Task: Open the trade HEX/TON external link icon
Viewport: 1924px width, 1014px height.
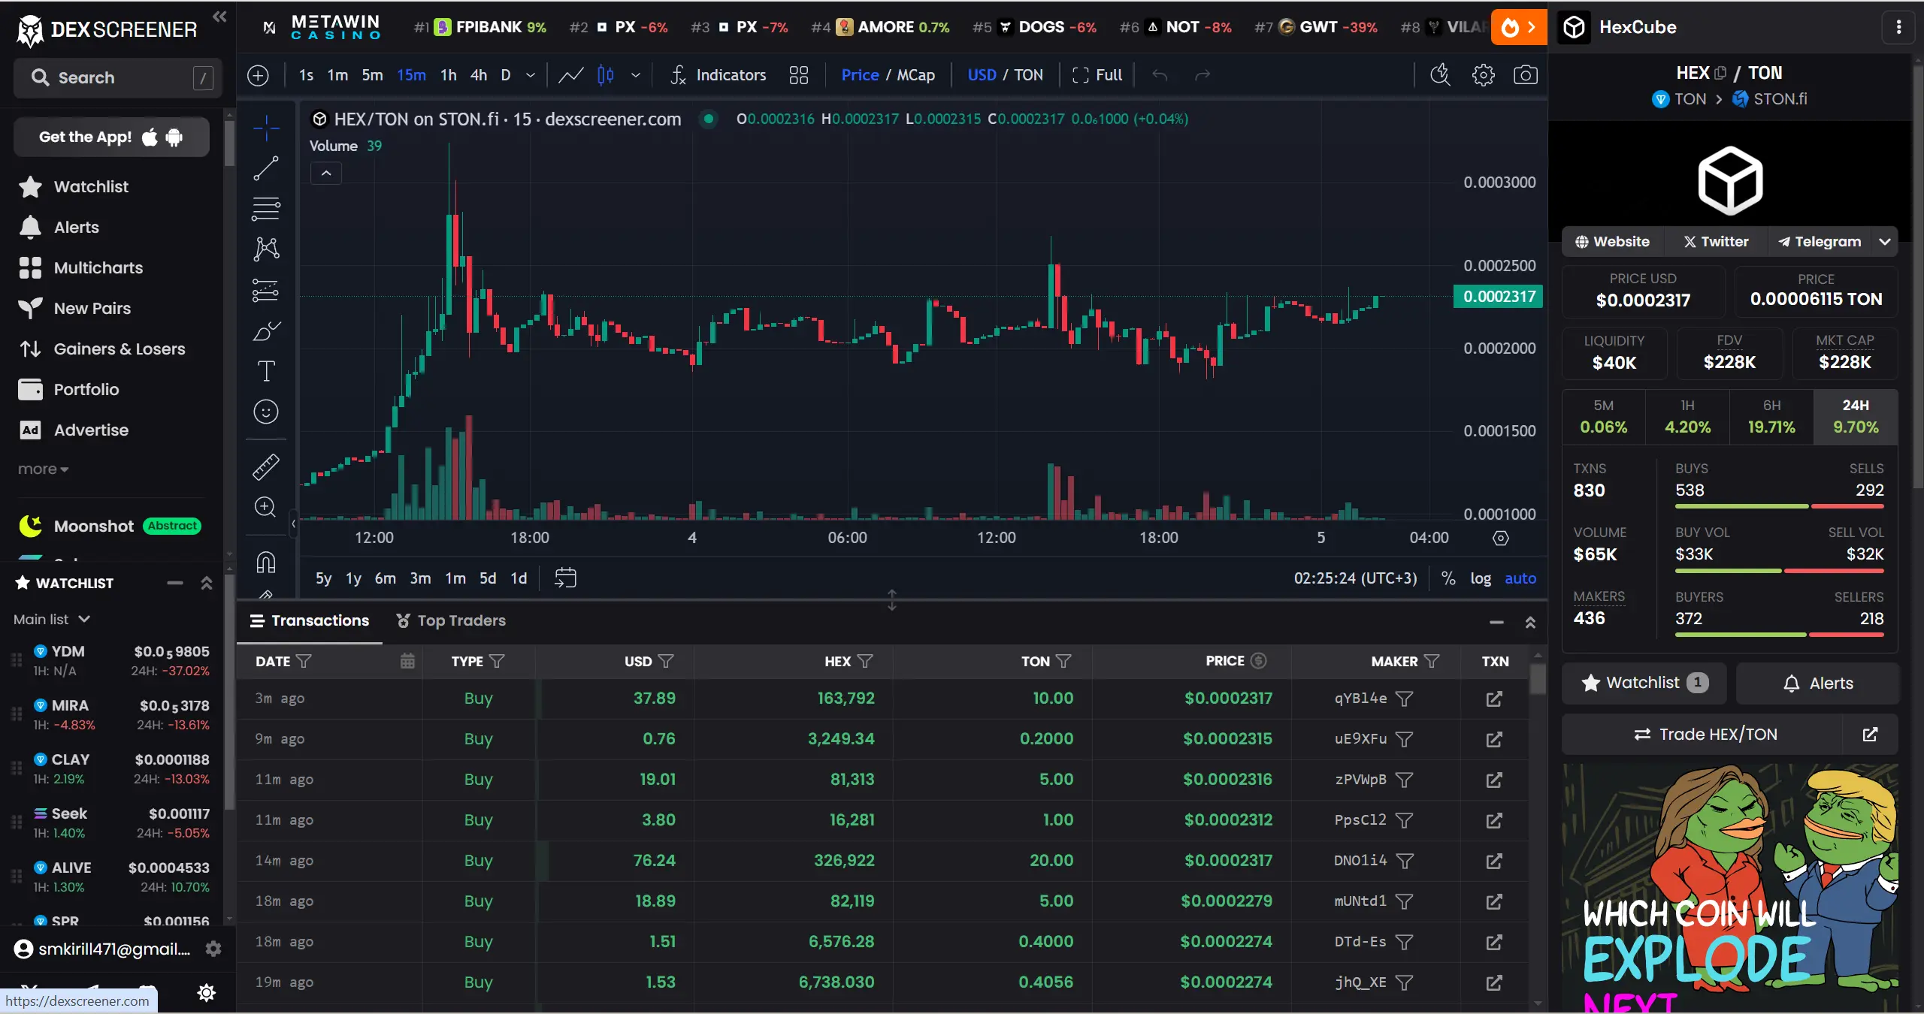Action: 1870,734
